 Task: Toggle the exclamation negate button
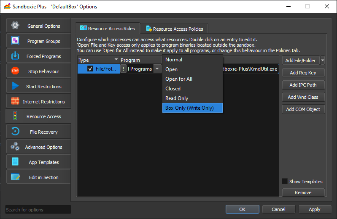click(x=123, y=69)
